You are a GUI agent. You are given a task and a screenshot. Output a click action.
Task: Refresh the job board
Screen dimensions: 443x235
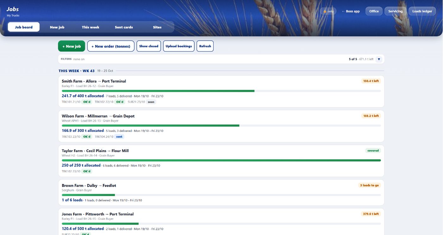(205, 46)
